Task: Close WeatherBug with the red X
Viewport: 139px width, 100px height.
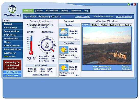Action: coord(135,4)
